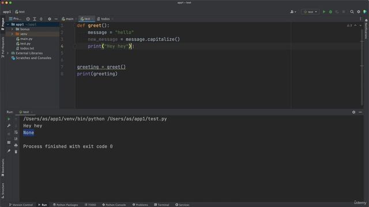Open Python Packages tool window
The height and width of the screenshot is (207, 369).
(65, 205)
